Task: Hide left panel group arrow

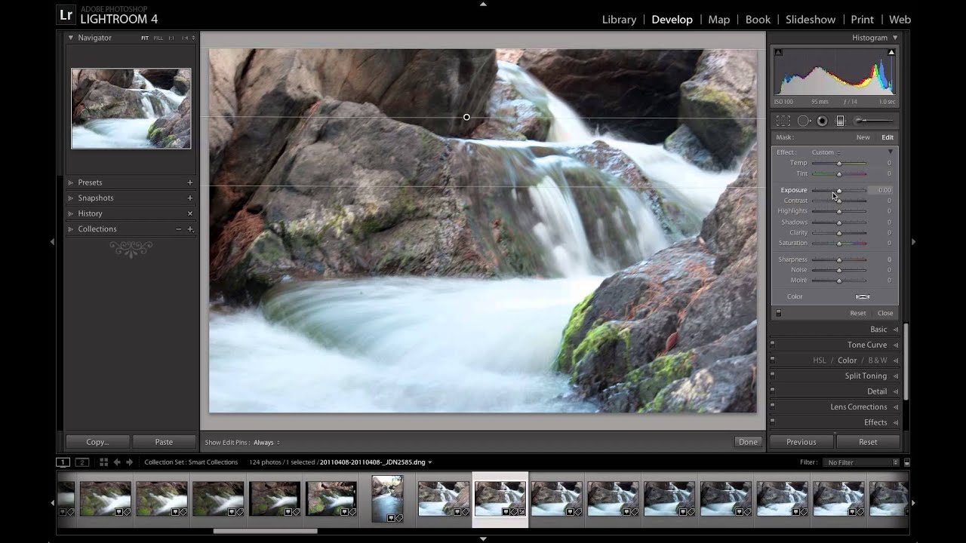Action: 52,242
